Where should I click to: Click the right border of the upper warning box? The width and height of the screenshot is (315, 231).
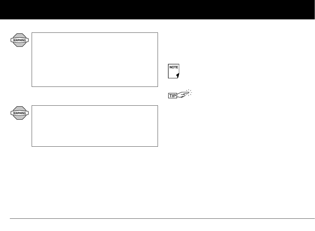[158, 60]
